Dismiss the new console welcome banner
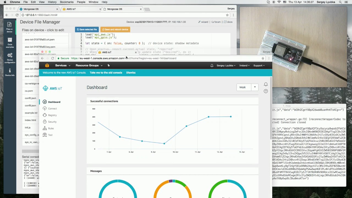The image size is (352, 198). coord(131,73)
